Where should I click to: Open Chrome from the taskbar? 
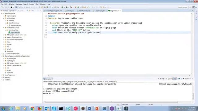[32, 109]
